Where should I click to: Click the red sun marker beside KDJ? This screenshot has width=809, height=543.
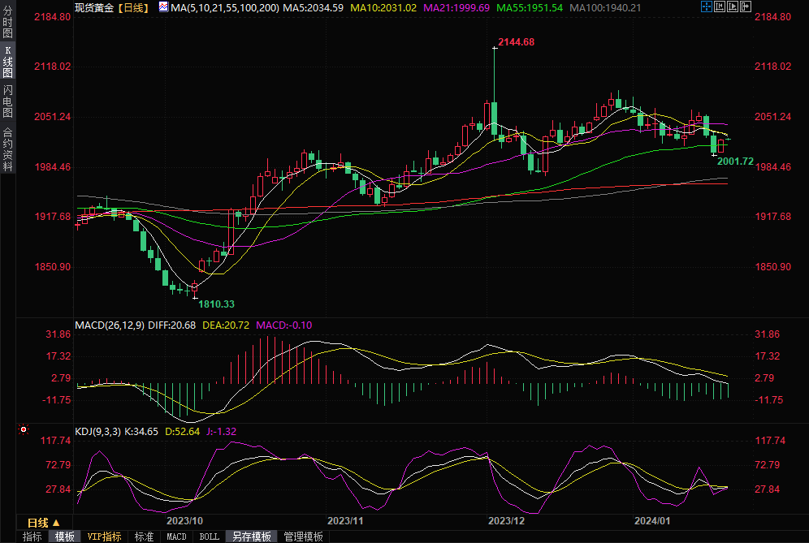24,430
